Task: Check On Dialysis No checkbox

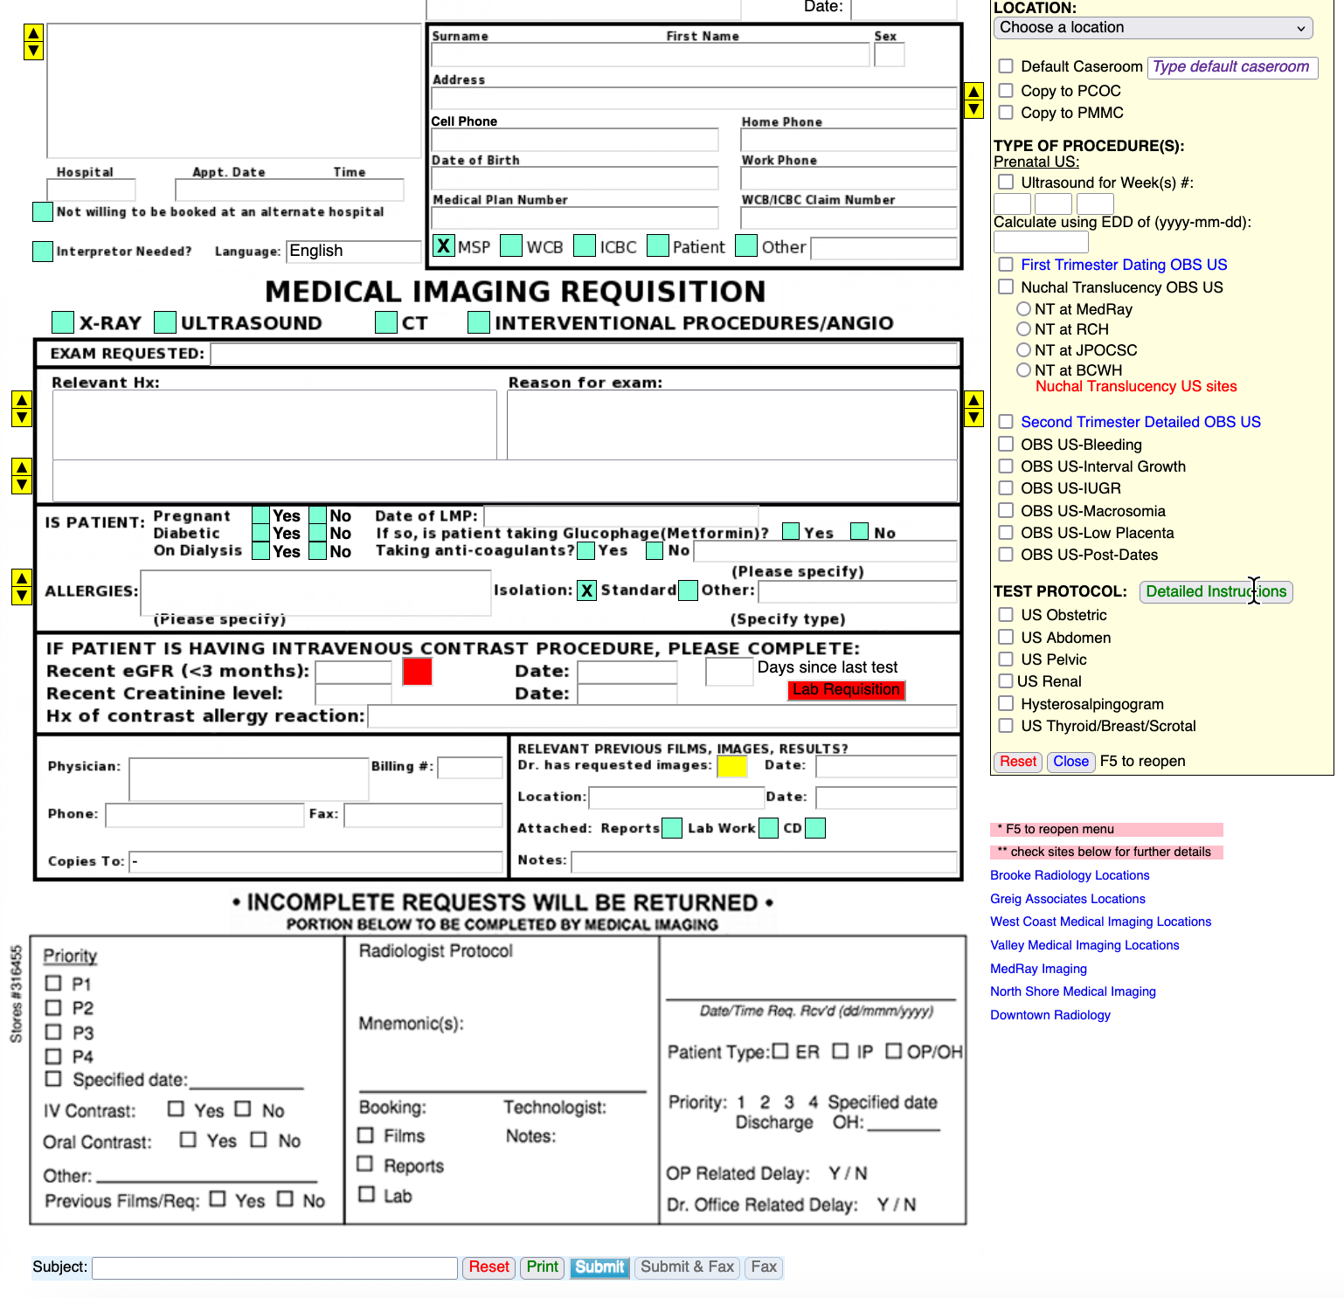Action: (x=318, y=551)
